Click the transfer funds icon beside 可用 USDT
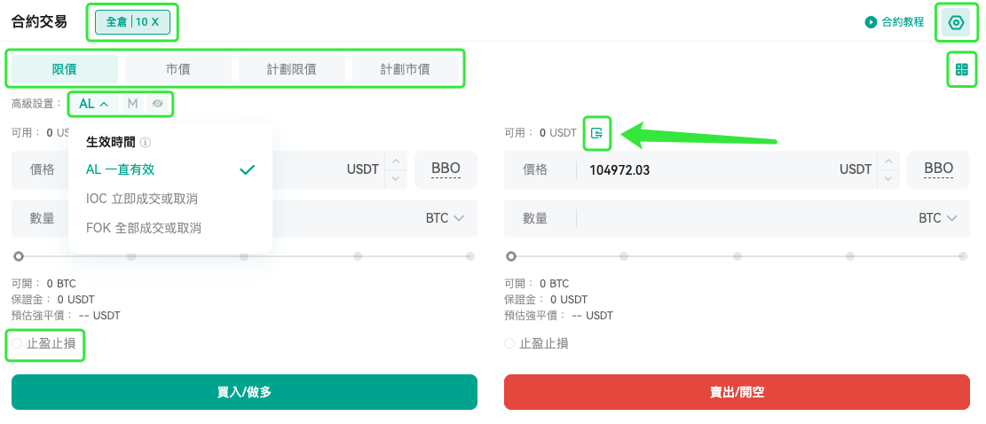 [596, 132]
